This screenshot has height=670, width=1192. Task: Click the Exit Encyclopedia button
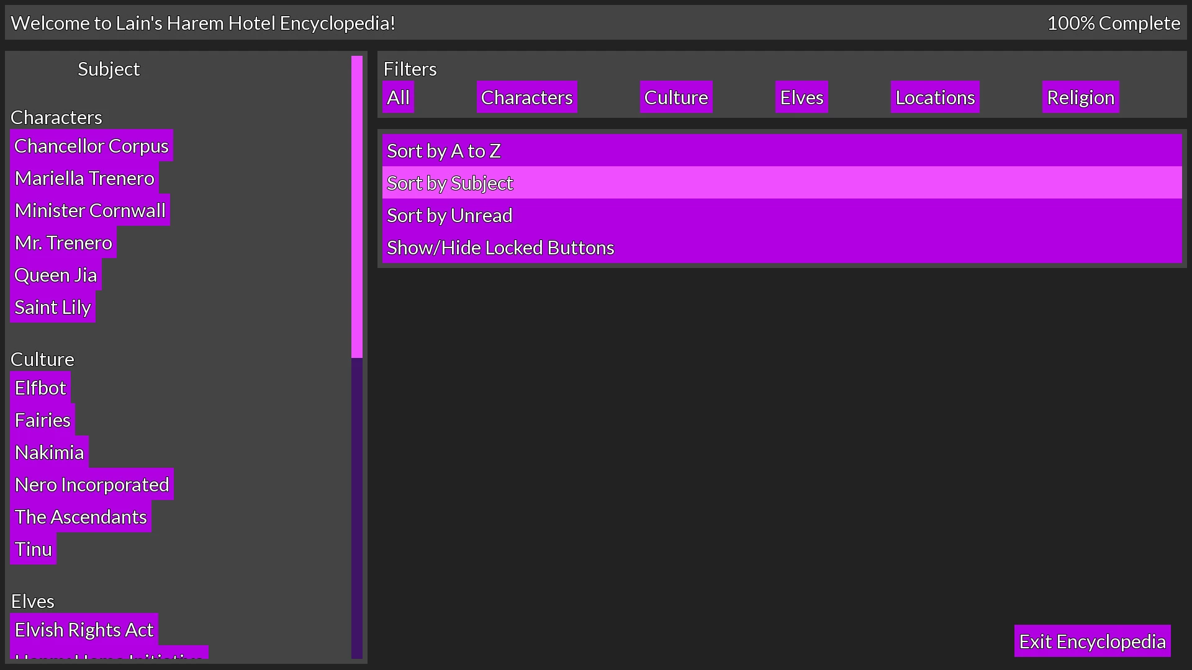tap(1093, 641)
